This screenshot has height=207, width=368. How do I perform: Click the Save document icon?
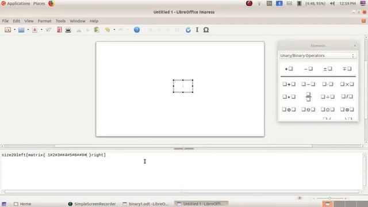coord(34,30)
